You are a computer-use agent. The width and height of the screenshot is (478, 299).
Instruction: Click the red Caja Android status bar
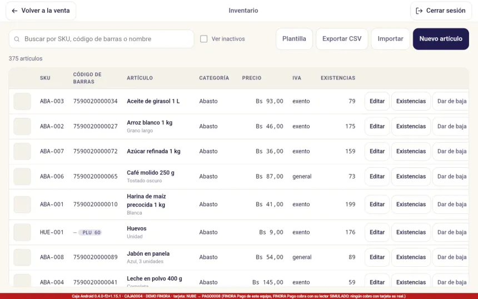pyautogui.click(x=239, y=296)
